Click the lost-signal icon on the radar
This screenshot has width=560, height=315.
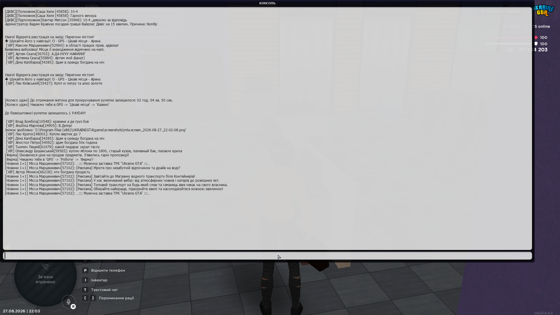coord(45,267)
